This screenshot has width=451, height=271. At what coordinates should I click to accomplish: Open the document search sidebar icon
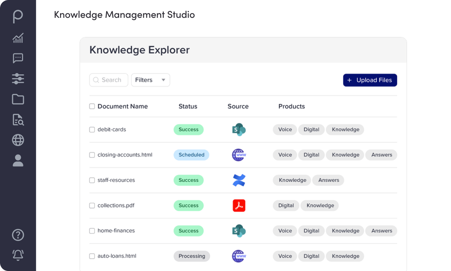point(18,120)
